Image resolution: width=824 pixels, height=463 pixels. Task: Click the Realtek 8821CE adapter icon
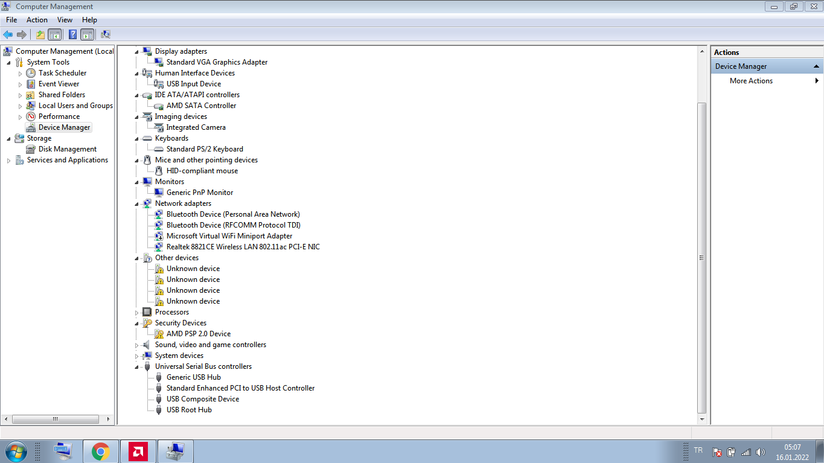(x=159, y=247)
